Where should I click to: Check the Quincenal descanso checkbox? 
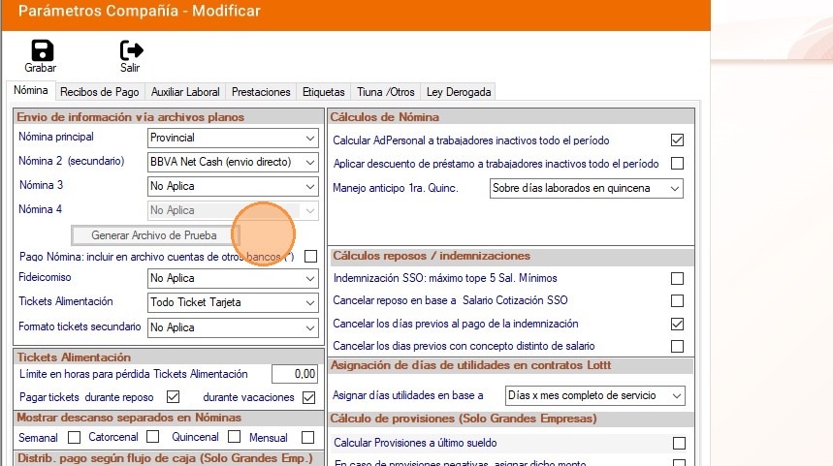pyautogui.click(x=235, y=437)
